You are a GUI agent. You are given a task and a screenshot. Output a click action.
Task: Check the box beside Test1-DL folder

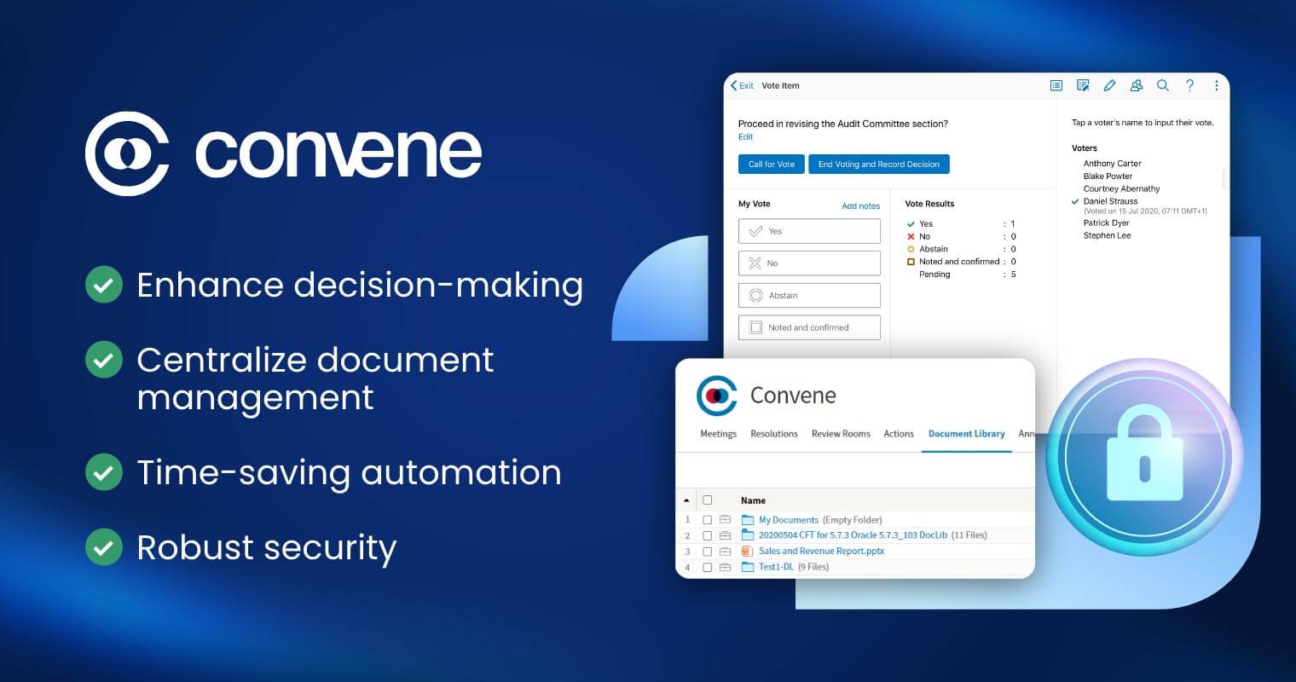click(706, 566)
